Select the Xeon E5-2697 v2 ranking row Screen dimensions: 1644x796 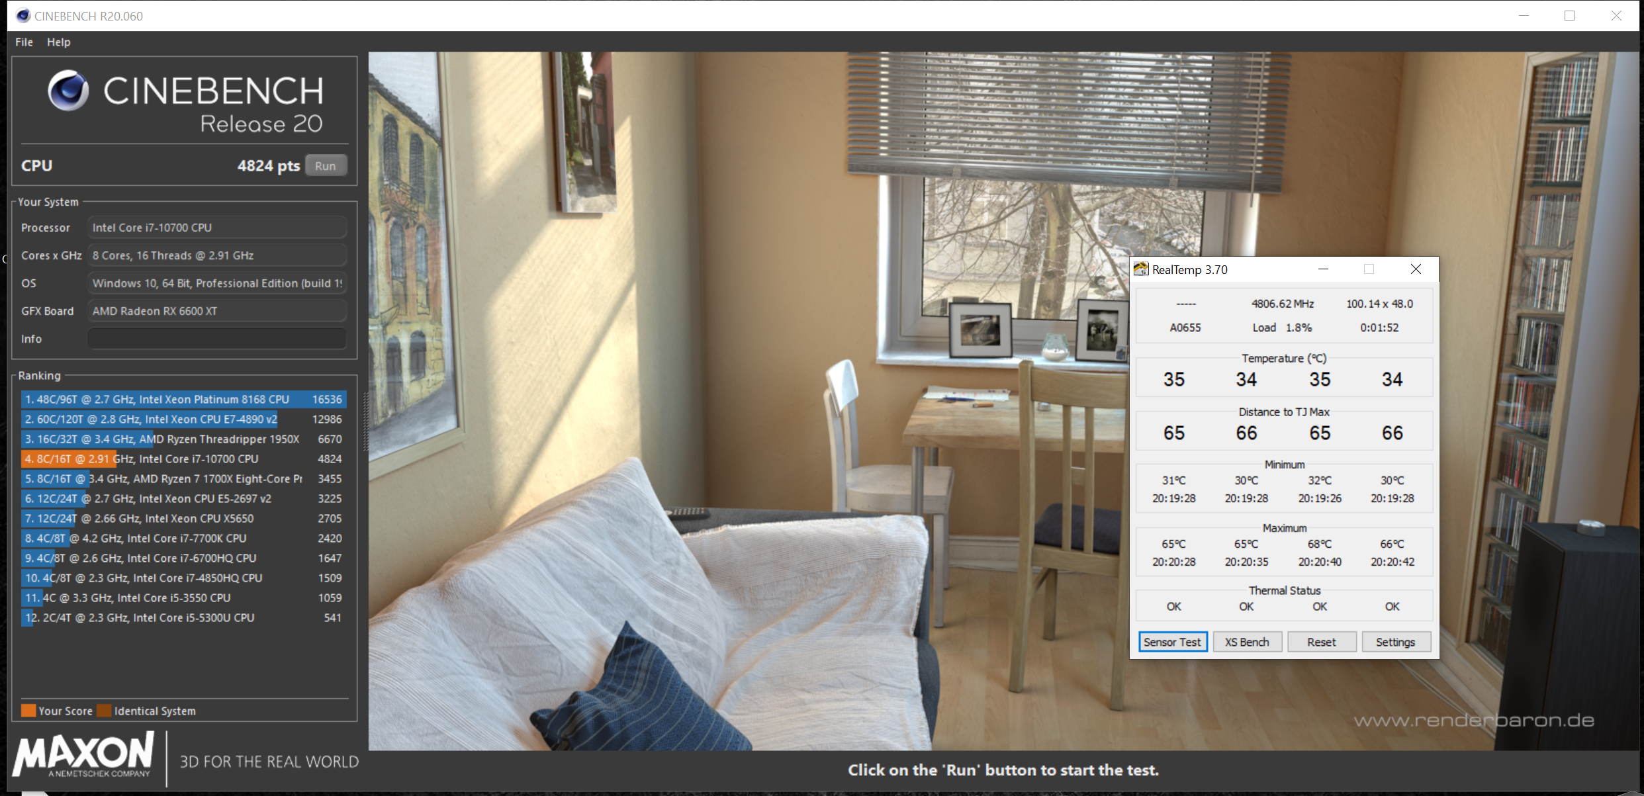183,498
